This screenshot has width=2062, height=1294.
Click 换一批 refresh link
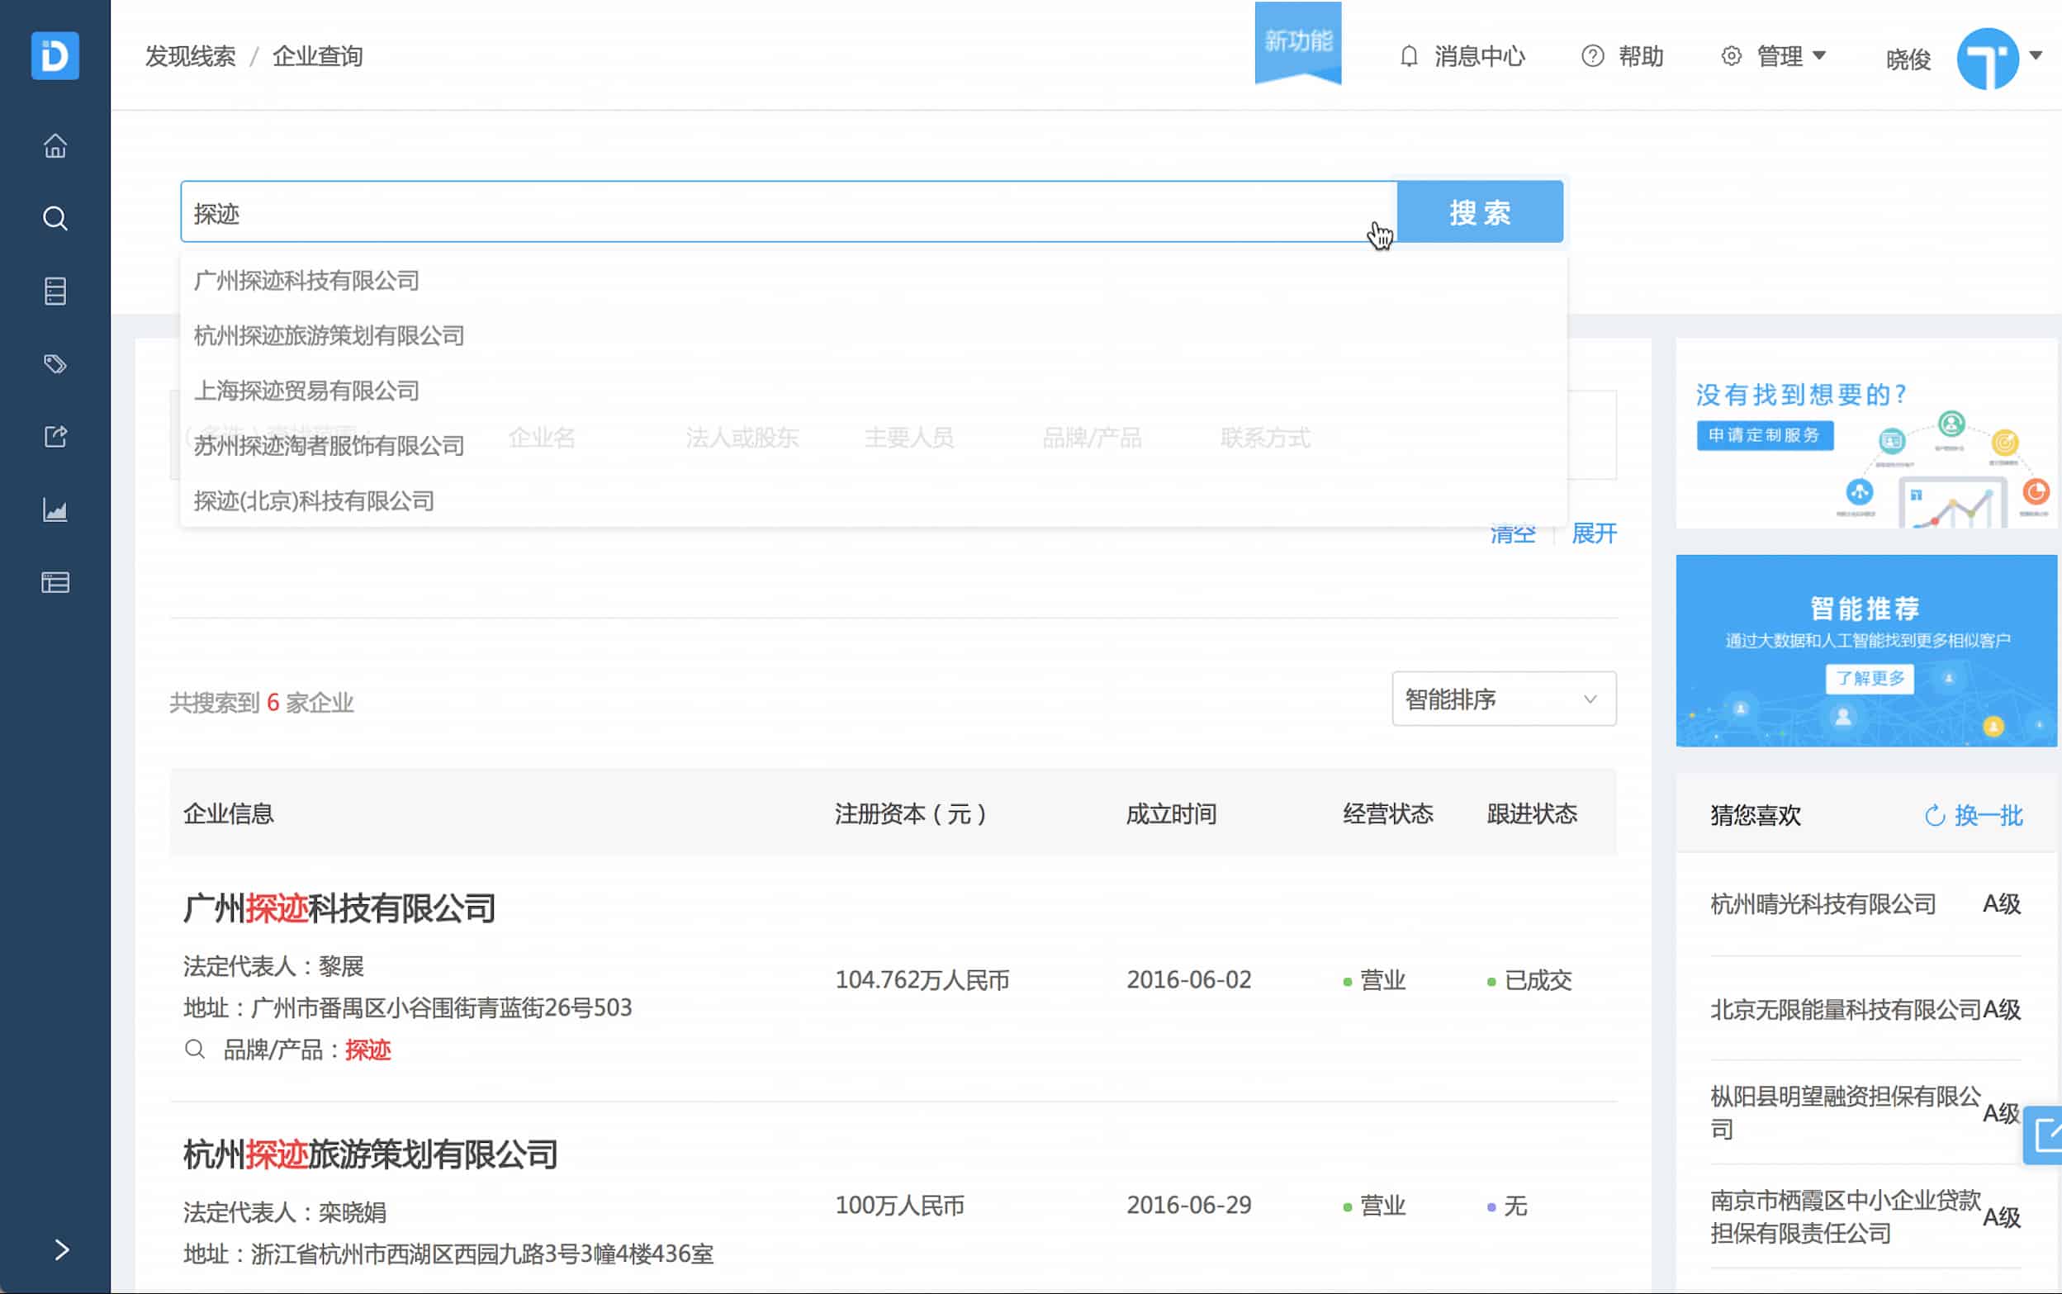click(x=1988, y=816)
